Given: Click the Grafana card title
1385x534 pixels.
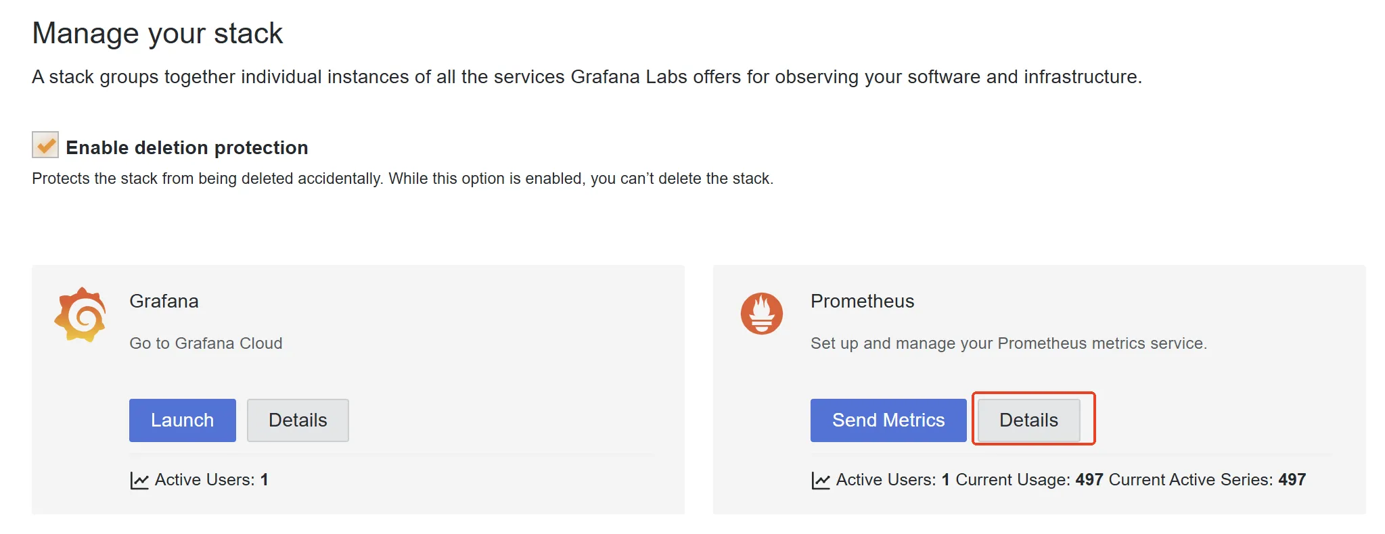Looking at the screenshot, I should [164, 301].
